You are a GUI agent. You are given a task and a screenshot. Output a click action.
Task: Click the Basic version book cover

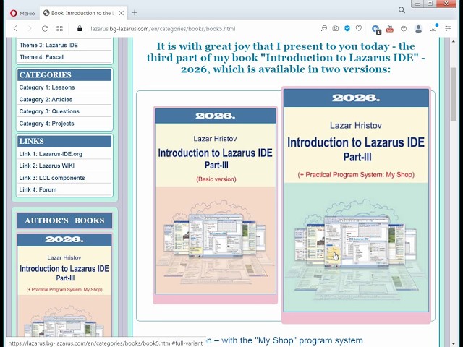[x=216, y=201]
